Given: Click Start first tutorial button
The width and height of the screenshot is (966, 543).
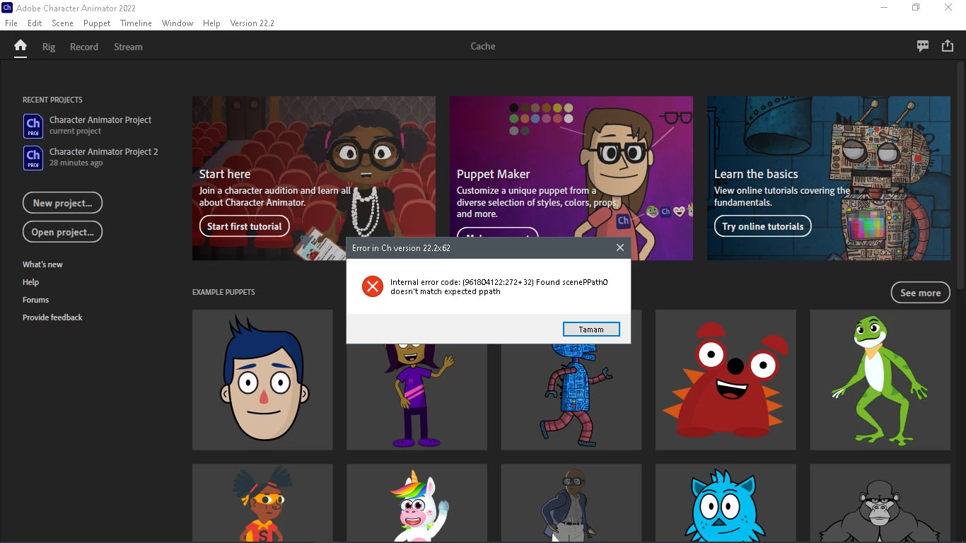Looking at the screenshot, I should click(x=245, y=226).
